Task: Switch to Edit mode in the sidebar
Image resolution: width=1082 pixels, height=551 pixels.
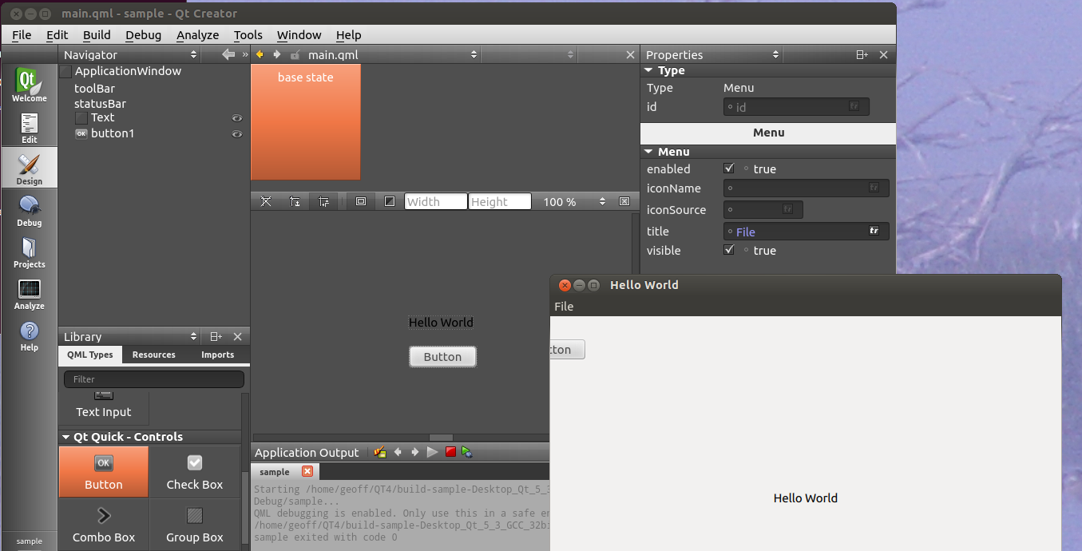Action: click(29, 126)
